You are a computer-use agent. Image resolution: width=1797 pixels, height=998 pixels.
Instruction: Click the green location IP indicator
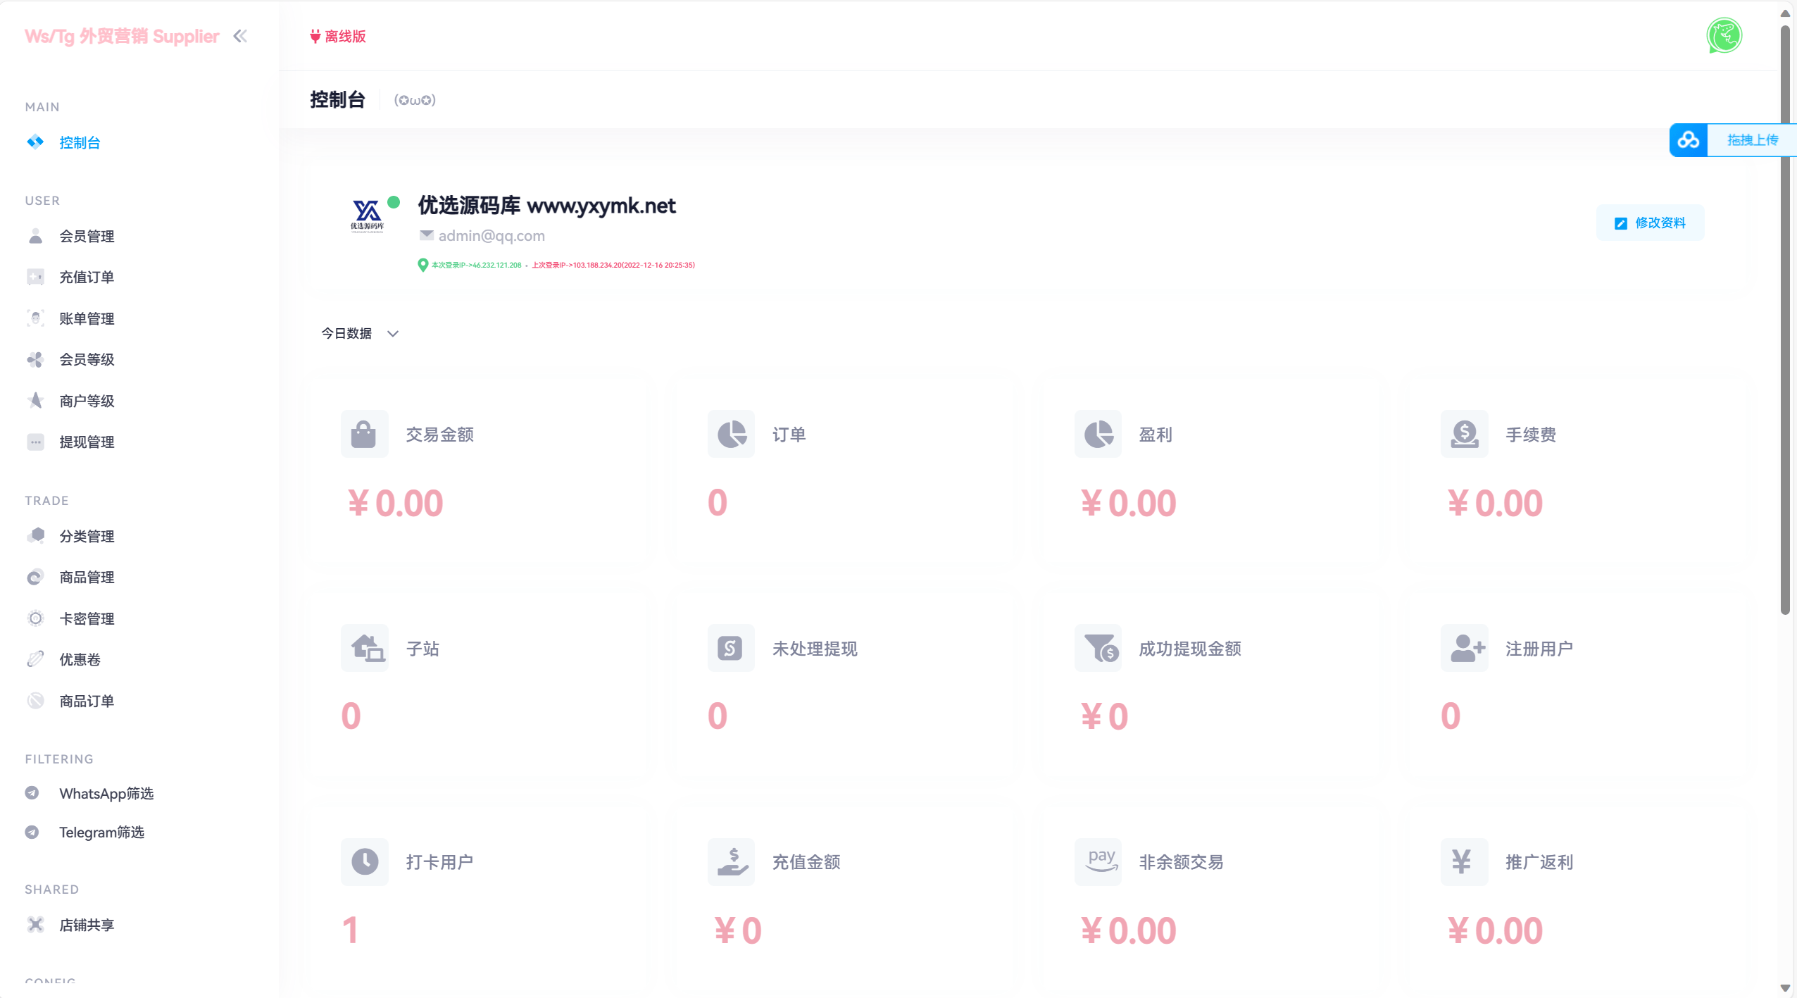(422, 265)
